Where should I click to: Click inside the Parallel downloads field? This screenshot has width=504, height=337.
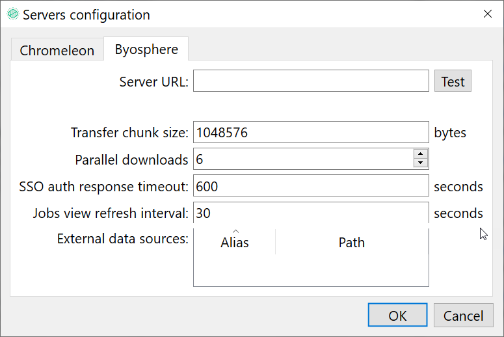pyautogui.click(x=304, y=159)
